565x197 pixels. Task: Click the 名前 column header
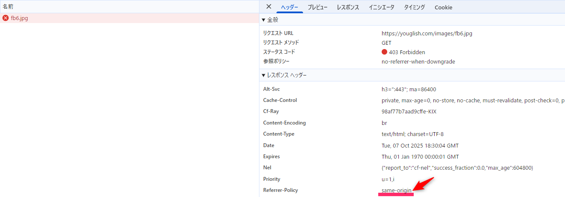pos(8,6)
